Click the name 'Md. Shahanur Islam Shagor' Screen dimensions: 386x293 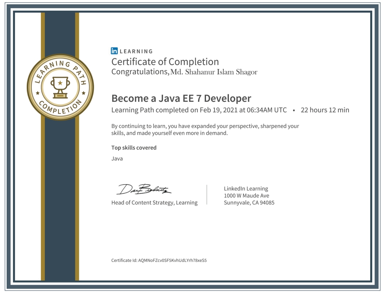coord(215,72)
